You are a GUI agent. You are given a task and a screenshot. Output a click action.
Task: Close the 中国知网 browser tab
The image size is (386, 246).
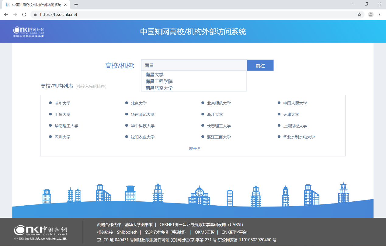65,5
